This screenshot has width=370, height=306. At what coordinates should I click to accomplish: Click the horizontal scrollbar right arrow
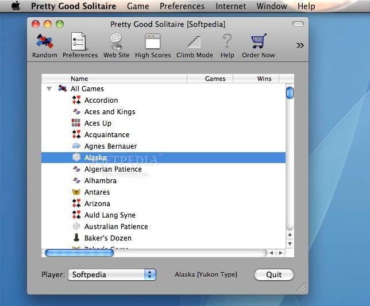tap(280, 253)
